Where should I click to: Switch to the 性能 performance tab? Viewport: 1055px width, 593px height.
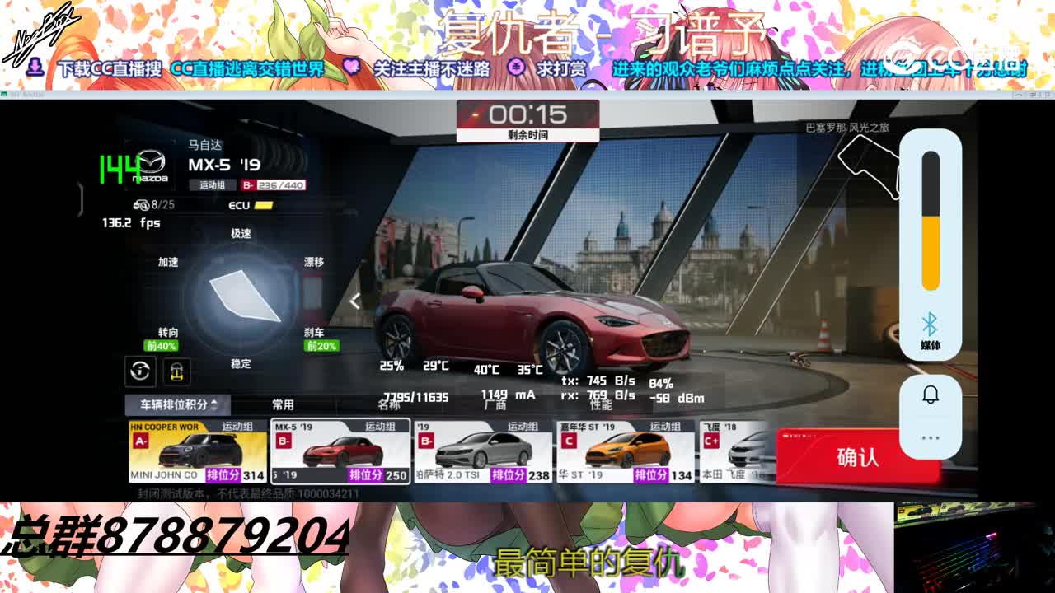click(601, 404)
